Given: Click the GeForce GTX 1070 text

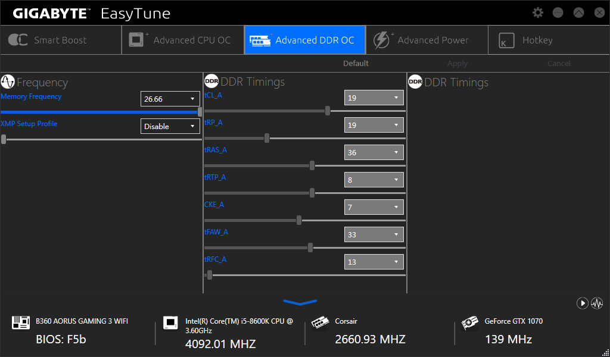Looking at the screenshot, I should (x=513, y=321).
